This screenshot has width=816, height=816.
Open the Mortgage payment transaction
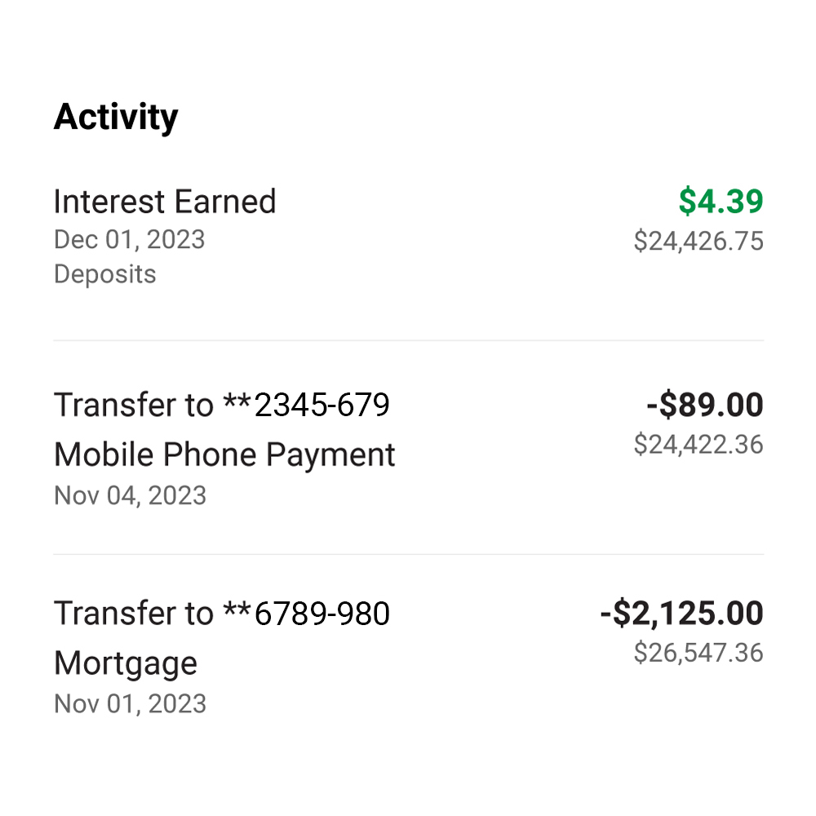(125, 663)
